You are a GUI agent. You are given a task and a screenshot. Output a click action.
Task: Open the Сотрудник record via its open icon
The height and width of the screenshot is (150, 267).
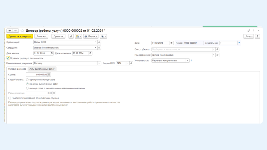pos(99,48)
